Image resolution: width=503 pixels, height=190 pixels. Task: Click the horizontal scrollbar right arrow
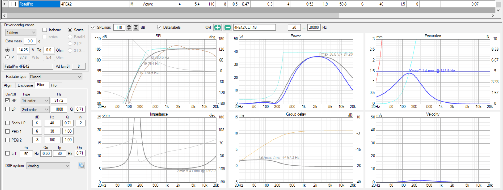tap(493, 16)
